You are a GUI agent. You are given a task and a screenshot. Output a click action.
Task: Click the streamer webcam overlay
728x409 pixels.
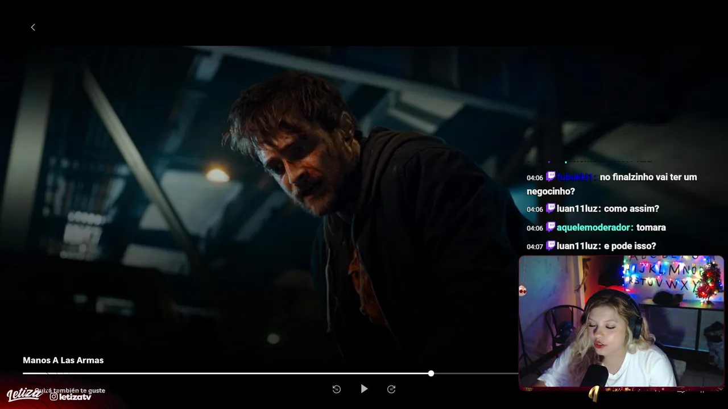(x=621, y=322)
